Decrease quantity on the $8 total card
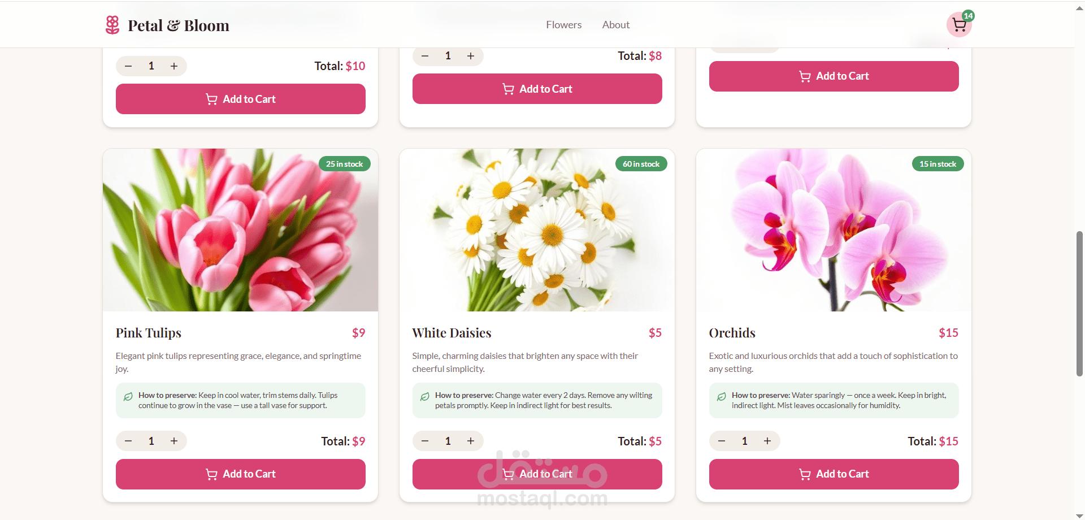This screenshot has width=1085, height=520. 425,56
